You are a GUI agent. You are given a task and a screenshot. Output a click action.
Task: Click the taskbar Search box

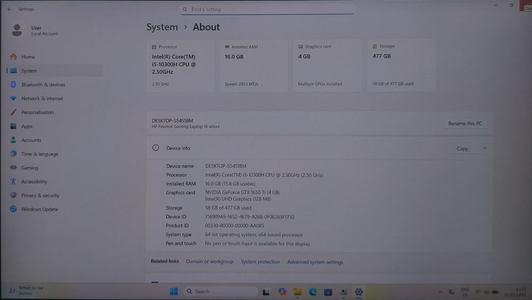[221, 291]
